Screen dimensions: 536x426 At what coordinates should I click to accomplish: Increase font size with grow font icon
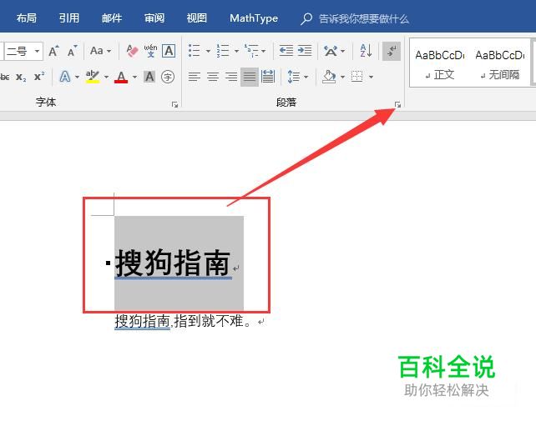(53, 51)
